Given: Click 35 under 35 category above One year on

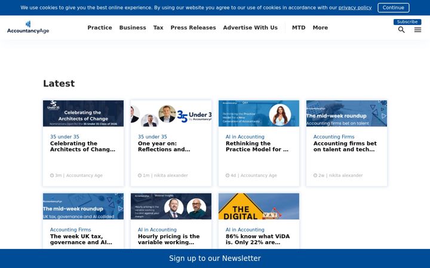Looking at the screenshot, I should pos(152,137).
